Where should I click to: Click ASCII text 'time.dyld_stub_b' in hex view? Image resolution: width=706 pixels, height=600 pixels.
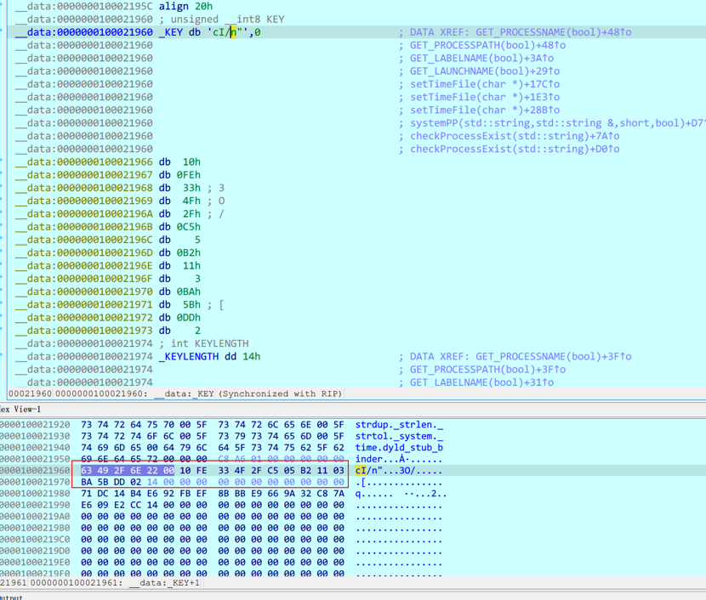click(400, 448)
